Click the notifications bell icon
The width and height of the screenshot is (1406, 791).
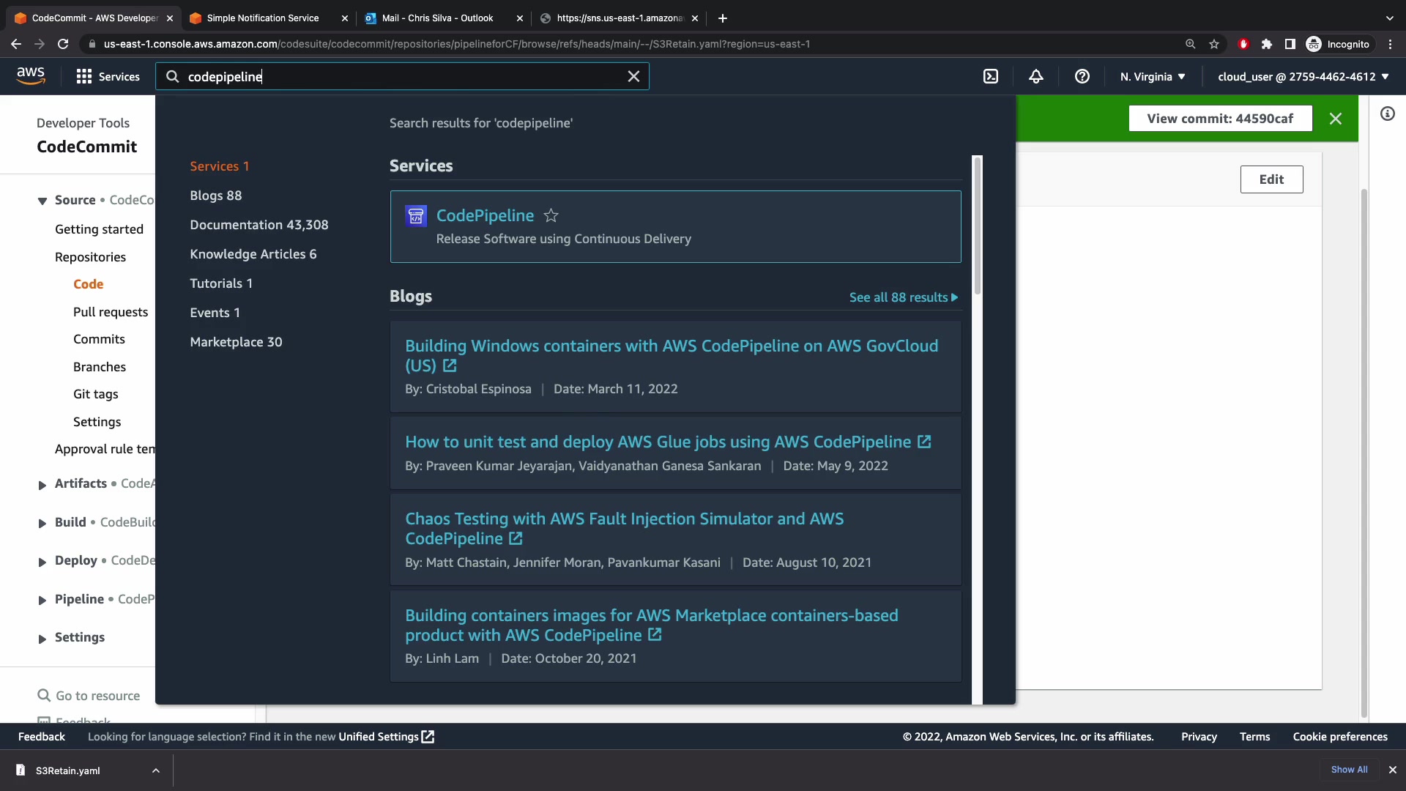(1035, 76)
